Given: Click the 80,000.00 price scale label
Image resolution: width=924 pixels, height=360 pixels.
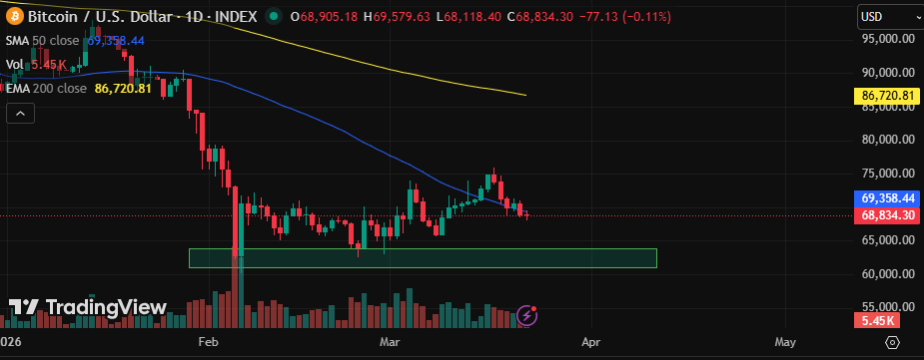Looking at the screenshot, I should point(888,140).
